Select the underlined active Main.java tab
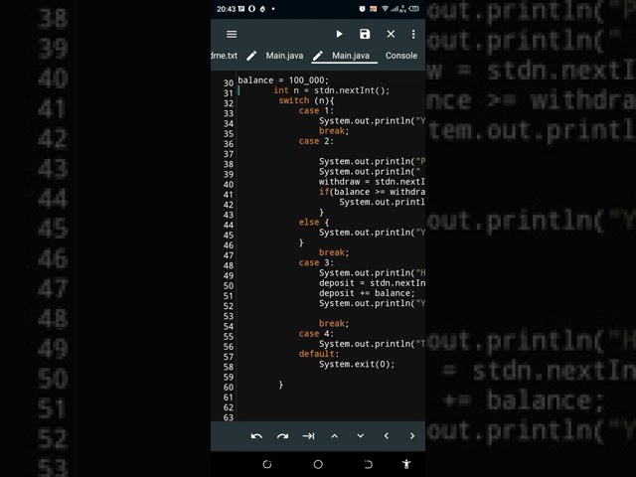This screenshot has width=636, height=477. tap(351, 56)
